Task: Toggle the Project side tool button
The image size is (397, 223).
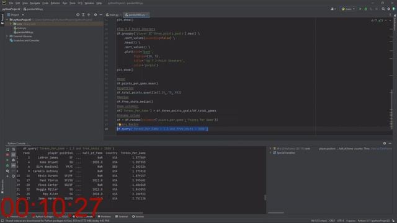Action: coord(2,19)
